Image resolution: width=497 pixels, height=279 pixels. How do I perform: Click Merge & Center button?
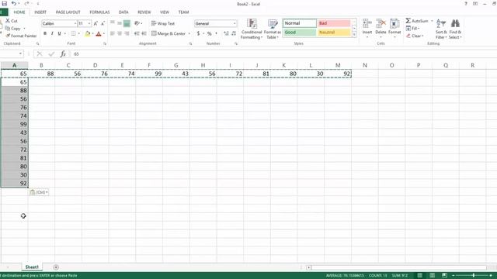[x=169, y=33]
